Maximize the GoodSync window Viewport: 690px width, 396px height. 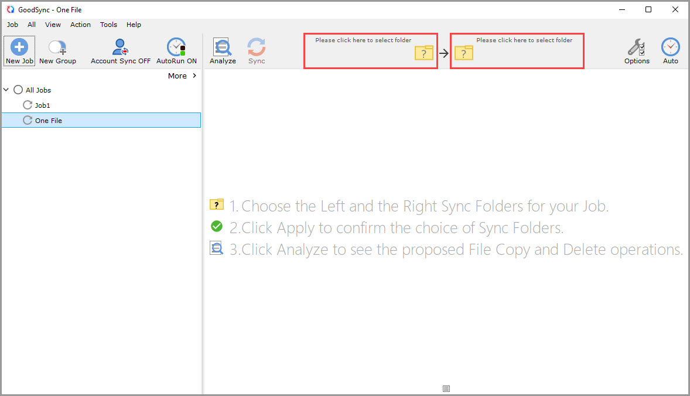point(648,9)
